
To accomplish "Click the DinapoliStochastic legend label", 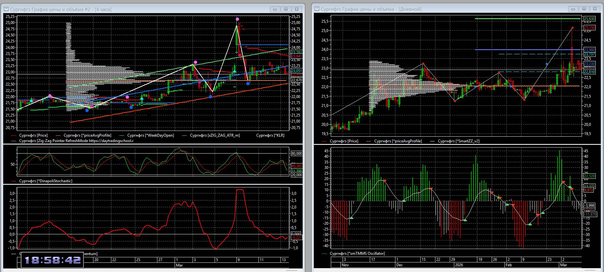I will 45,181.
